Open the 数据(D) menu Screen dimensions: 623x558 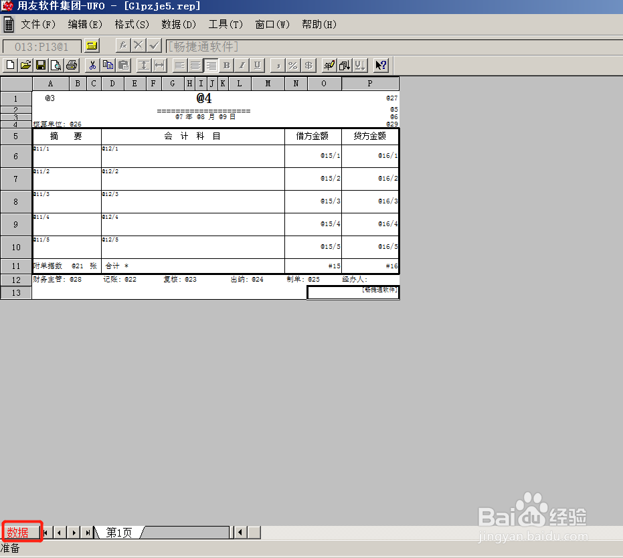tap(179, 25)
